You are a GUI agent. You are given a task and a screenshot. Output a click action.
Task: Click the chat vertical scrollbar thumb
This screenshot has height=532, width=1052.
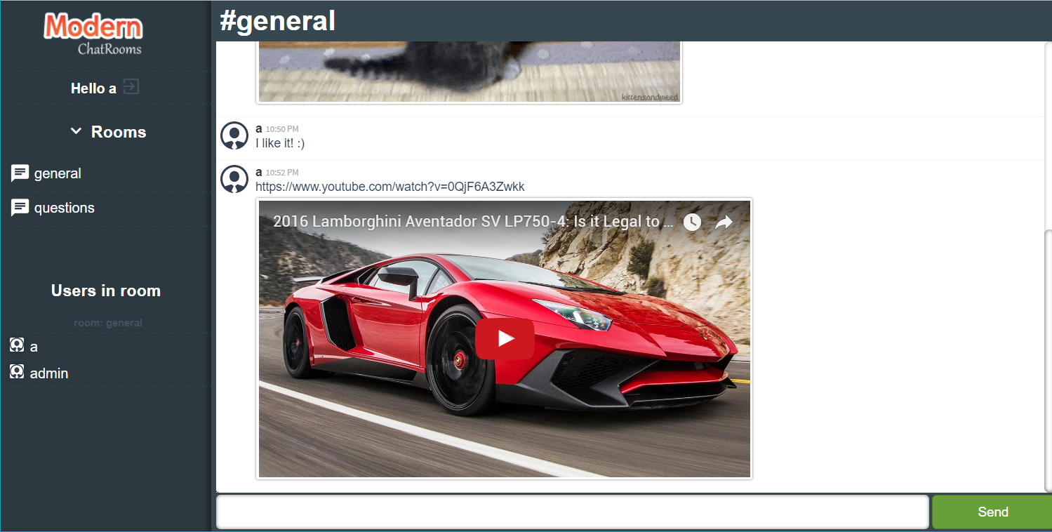pyautogui.click(x=1048, y=360)
